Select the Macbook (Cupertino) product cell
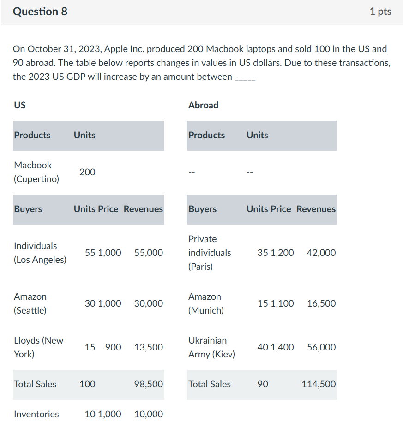The image size is (403, 421). (36, 172)
